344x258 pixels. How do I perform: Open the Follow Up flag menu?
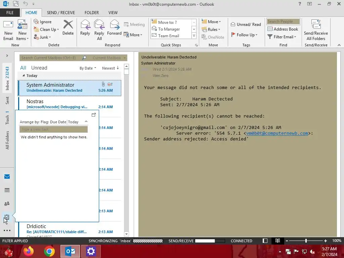pos(244,35)
